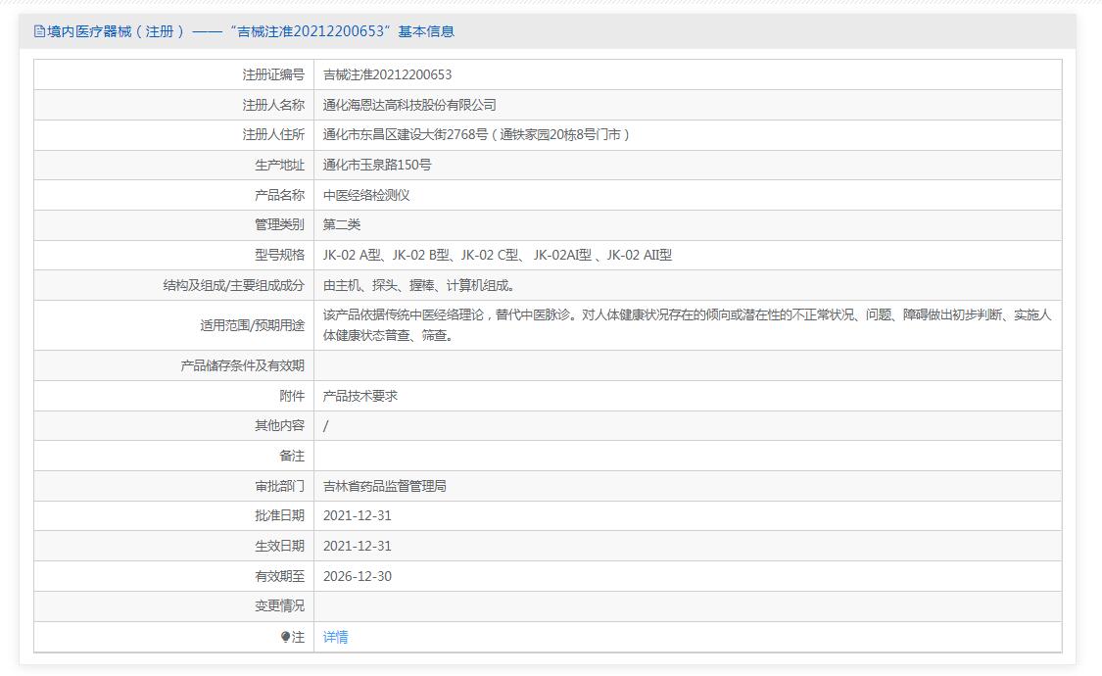Select registration number 吉械注准20212200653 in the table
The image size is (1102, 676).
[x=387, y=74]
